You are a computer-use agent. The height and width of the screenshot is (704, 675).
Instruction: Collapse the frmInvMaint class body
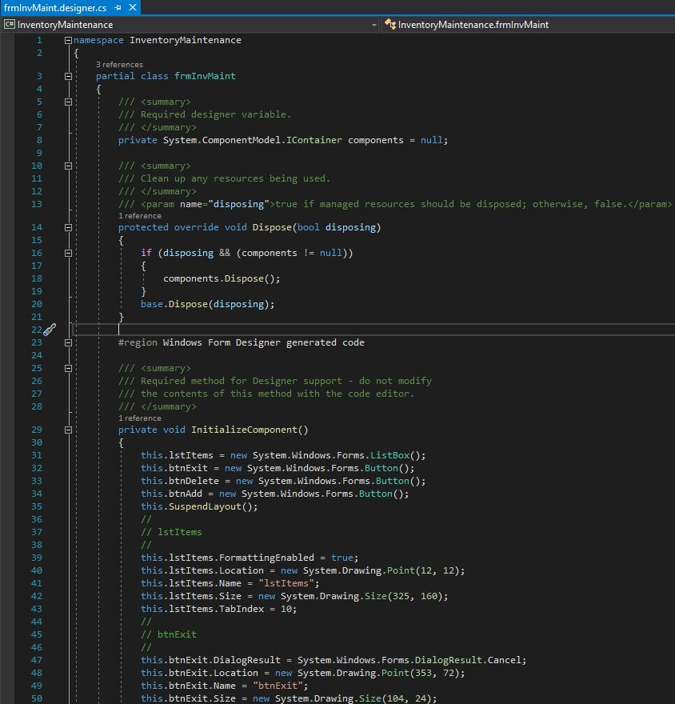click(67, 76)
